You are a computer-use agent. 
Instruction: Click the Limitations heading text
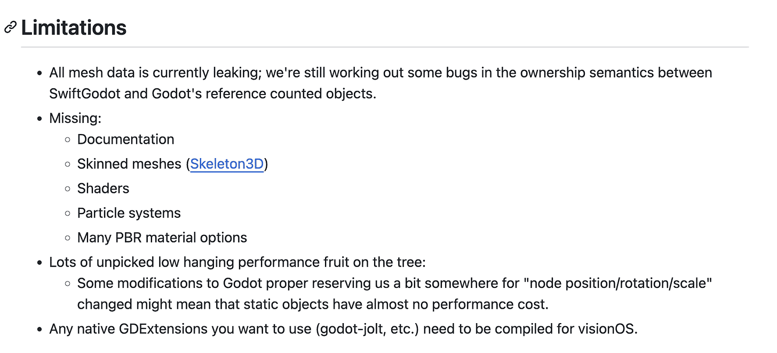point(74,28)
